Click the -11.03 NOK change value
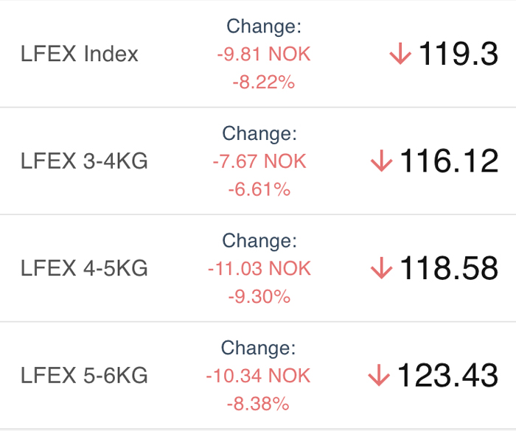Image resolution: width=516 pixels, height=431 pixels. (x=259, y=268)
